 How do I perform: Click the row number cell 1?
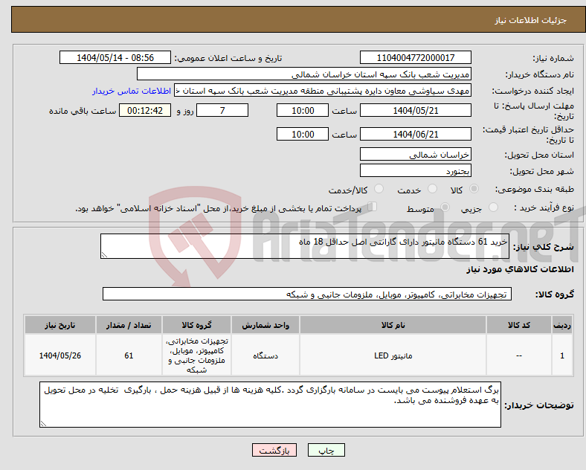[x=562, y=355]
